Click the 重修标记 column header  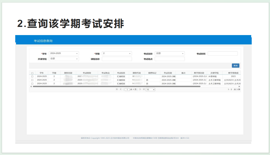[152, 73]
